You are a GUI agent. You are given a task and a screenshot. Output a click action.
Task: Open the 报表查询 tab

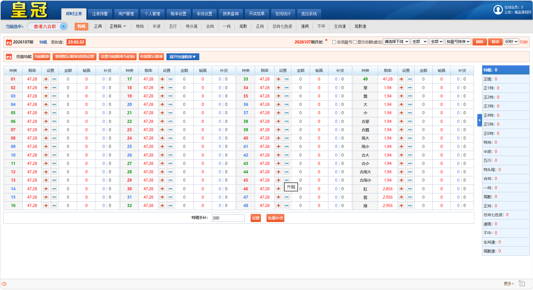point(231,14)
